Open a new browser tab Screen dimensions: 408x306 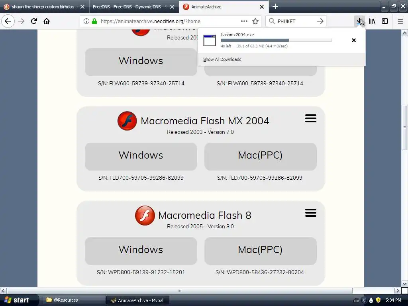[x=275, y=6]
